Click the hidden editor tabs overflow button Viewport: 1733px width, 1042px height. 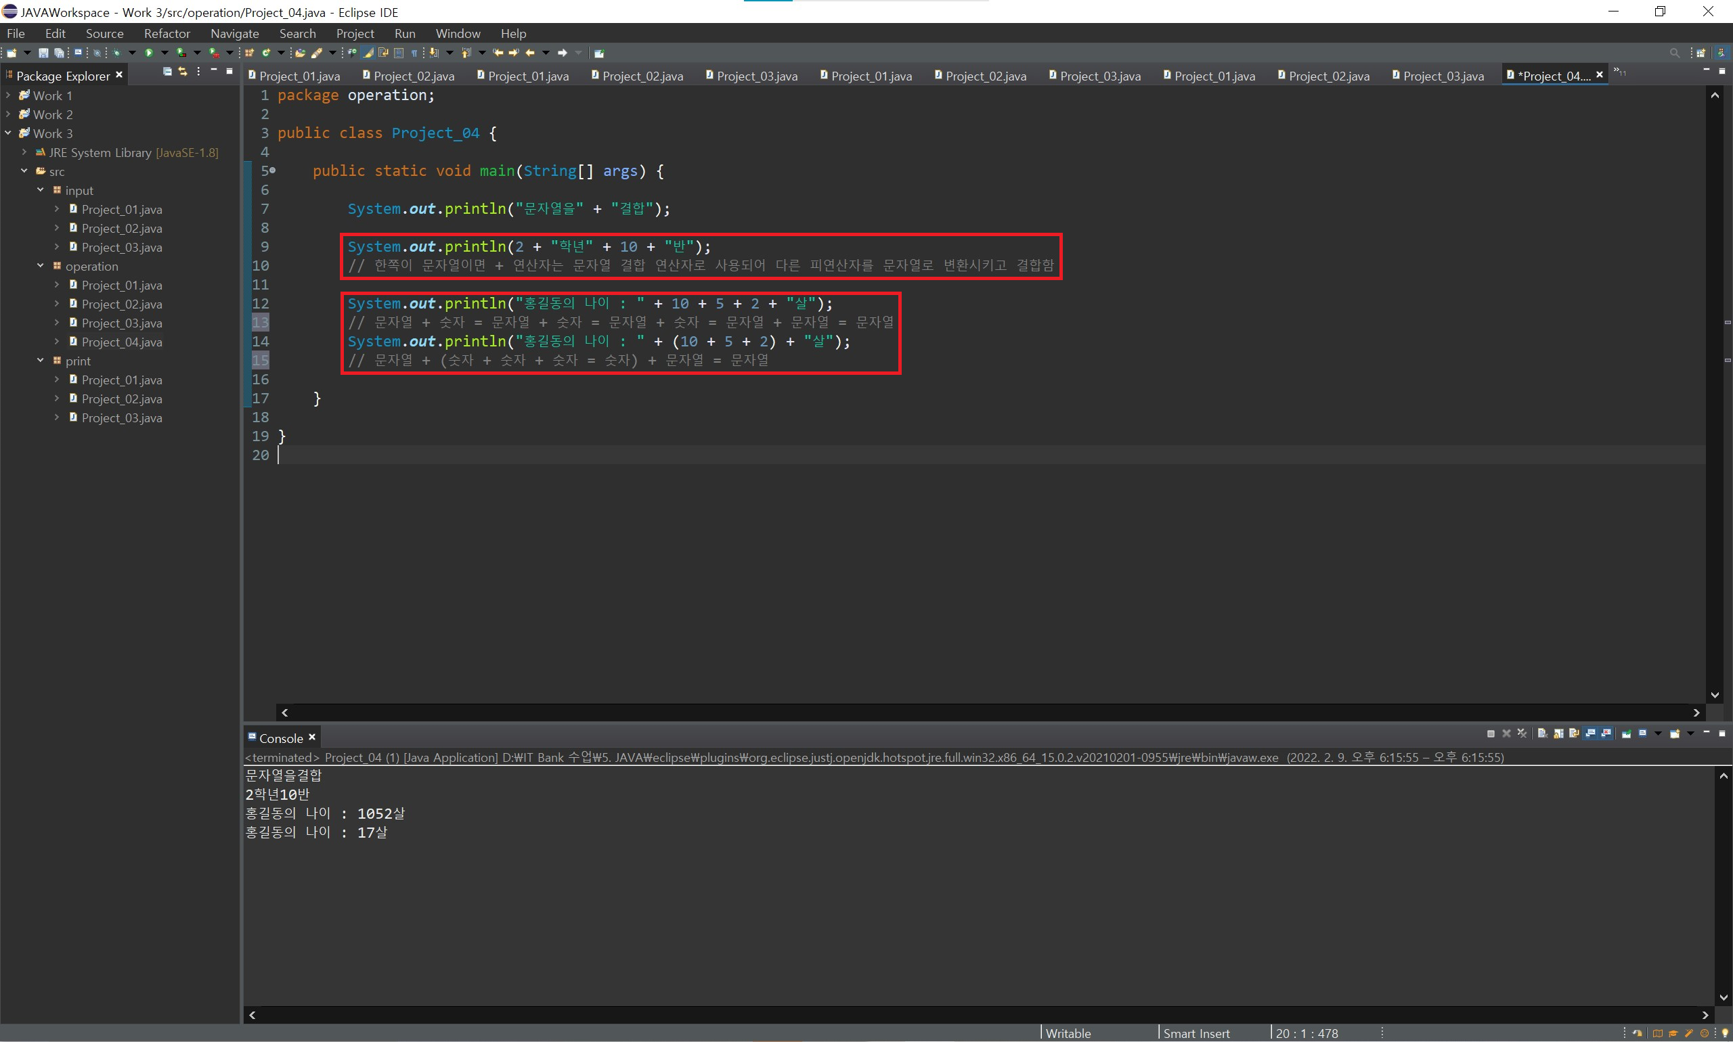click(1619, 72)
